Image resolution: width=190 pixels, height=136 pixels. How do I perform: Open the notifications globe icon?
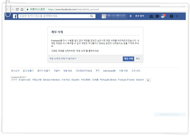pos(163,16)
